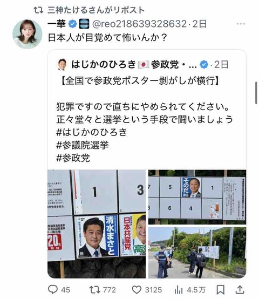Open the #参政党 hashtag link

click(x=73, y=158)
